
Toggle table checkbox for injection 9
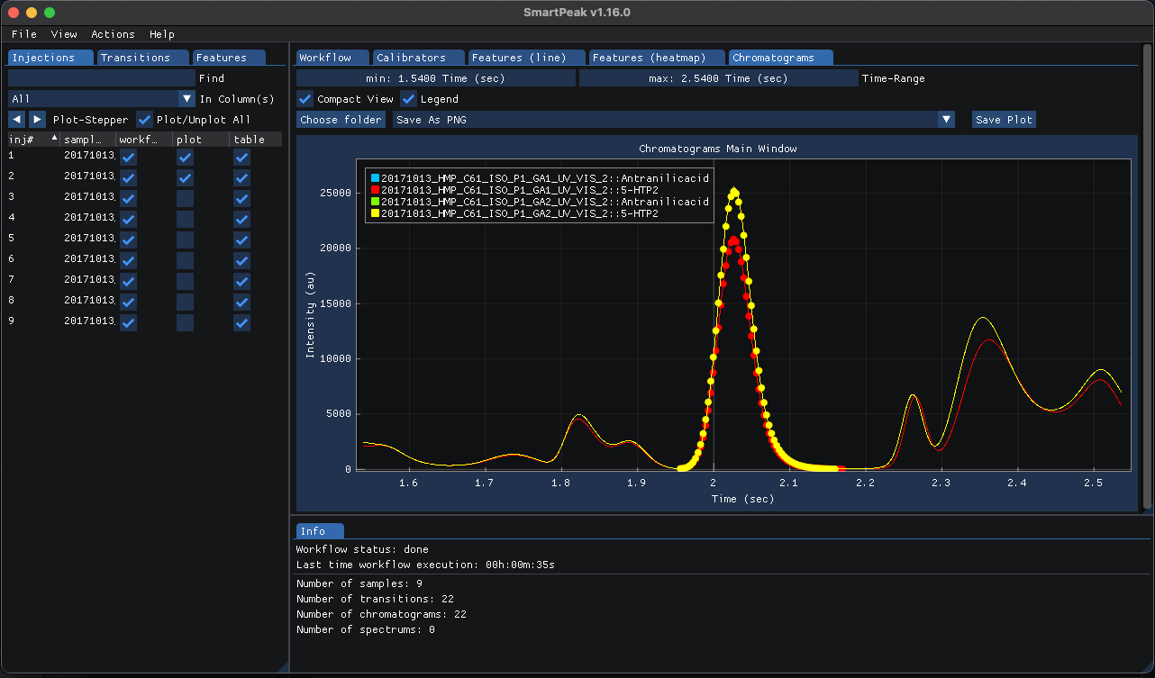pyautogui.click(x=241, y=322)
